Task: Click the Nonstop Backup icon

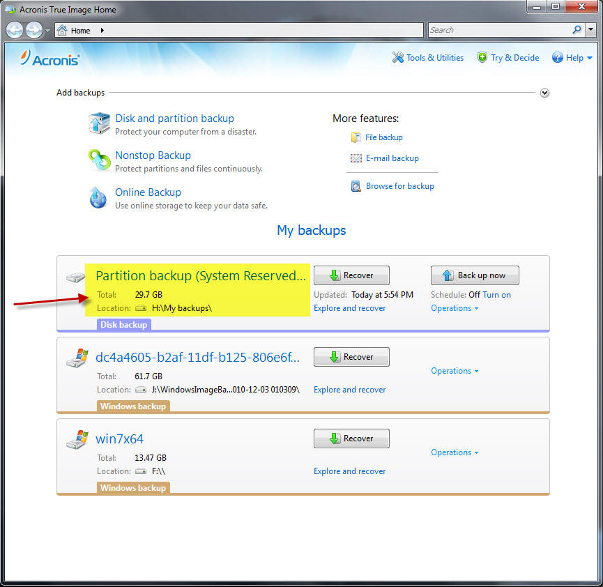Action: pyautogui.click(x=99, y=160)
